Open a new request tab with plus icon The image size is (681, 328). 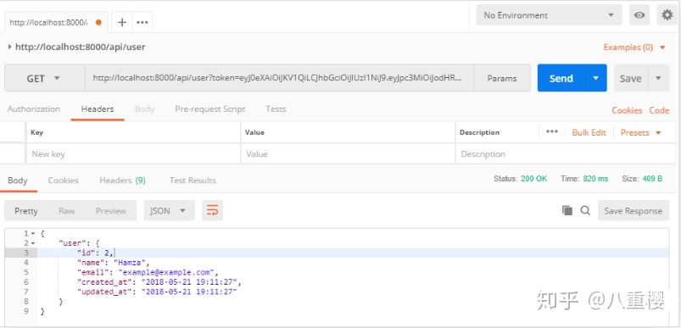pyautogui.click(x=122, y=23)
